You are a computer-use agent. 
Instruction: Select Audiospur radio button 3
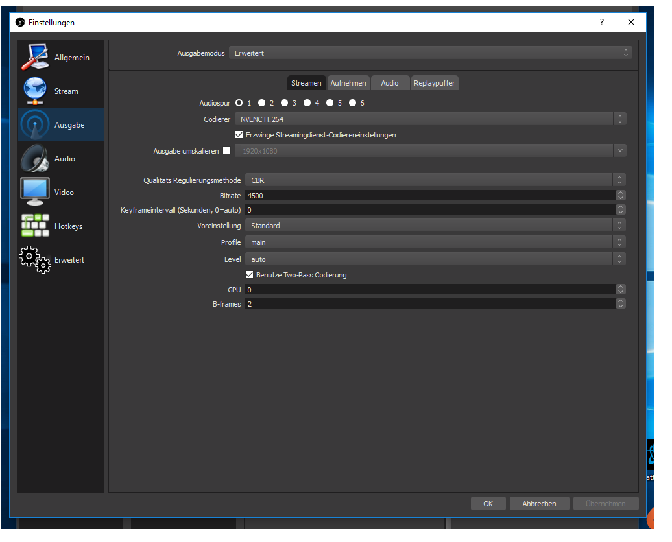pyautogui.click(x=285, y=103)
